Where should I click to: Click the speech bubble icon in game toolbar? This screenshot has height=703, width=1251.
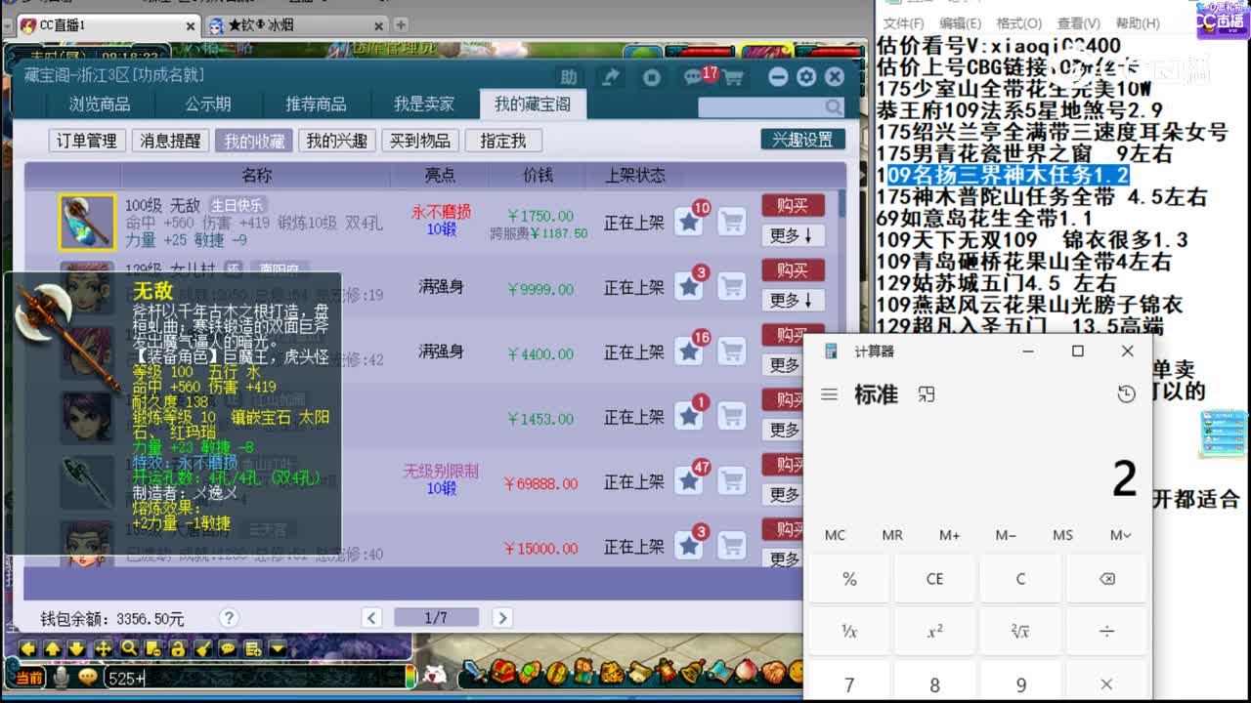click(228, 648)
